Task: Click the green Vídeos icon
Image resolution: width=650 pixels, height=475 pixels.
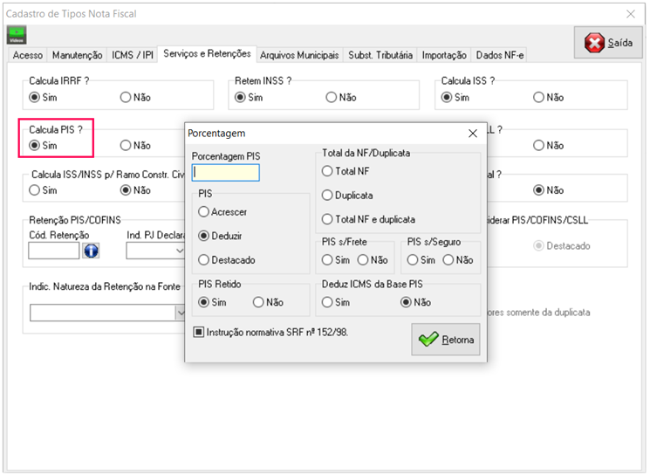Action: [x=17, y=34]
